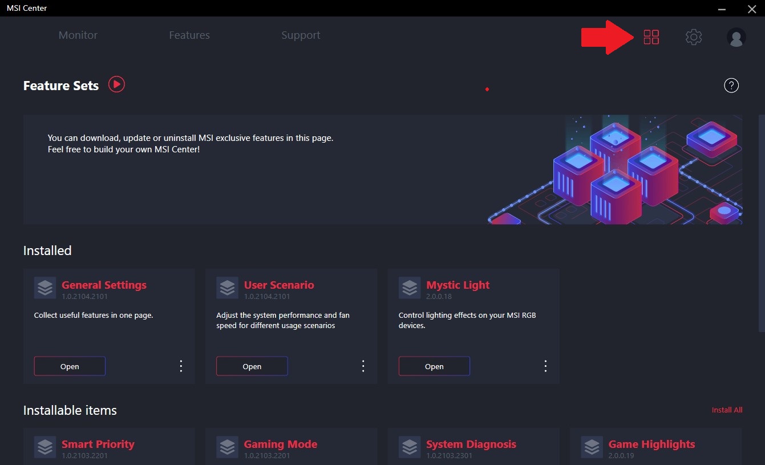Click the Smart Priority layers icon
Viewport: 765px width, 465px height.
[x=45, y=447]
